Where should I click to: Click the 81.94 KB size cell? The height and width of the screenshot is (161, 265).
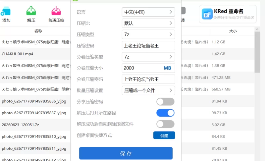pos(219,101)
